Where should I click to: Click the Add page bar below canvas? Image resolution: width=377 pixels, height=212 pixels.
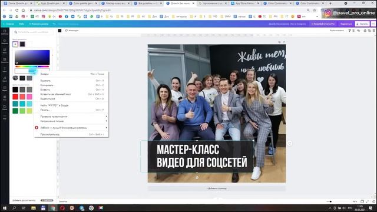pos(217,188)
